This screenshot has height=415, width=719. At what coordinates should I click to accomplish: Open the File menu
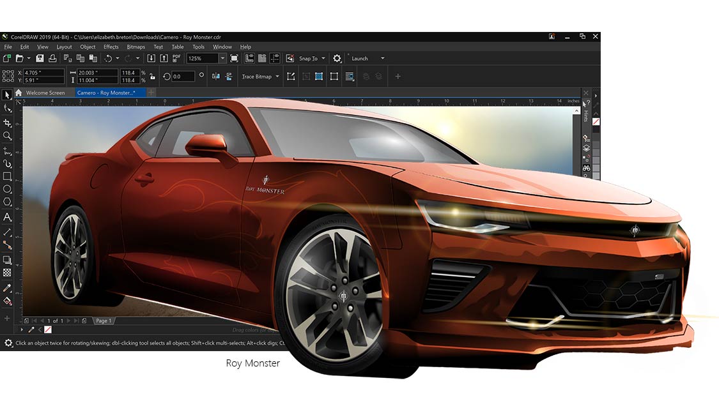coord(8,47)
